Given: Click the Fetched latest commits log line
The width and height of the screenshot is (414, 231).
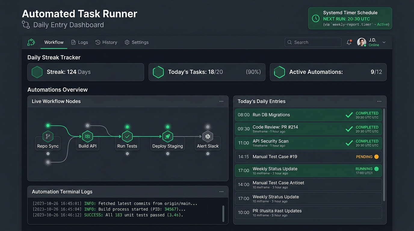Looking at the screenshot, I should (x=115, y=204).
